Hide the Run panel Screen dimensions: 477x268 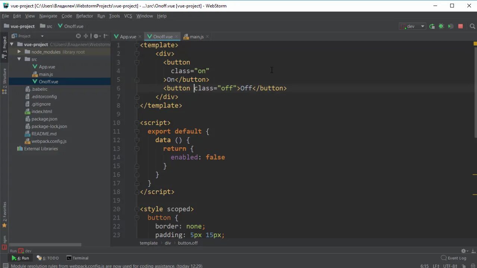click(473, 251)
